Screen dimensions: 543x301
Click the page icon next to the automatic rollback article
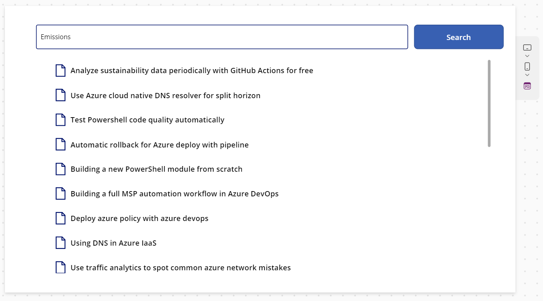pos(60,144)
